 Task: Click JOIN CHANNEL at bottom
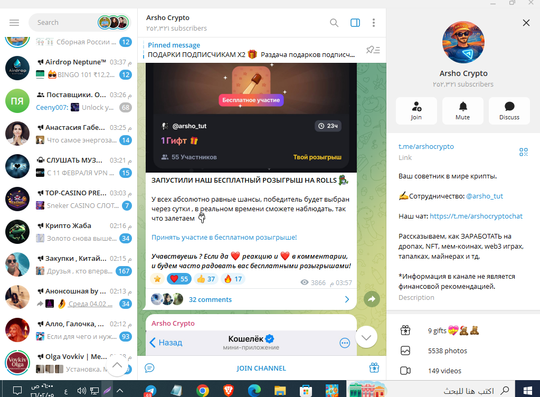tap(261, 368)
